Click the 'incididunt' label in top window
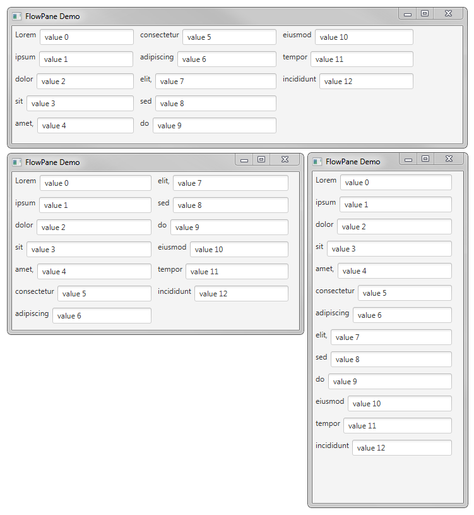This screenshot has width=474, height=515. [299, 79]
